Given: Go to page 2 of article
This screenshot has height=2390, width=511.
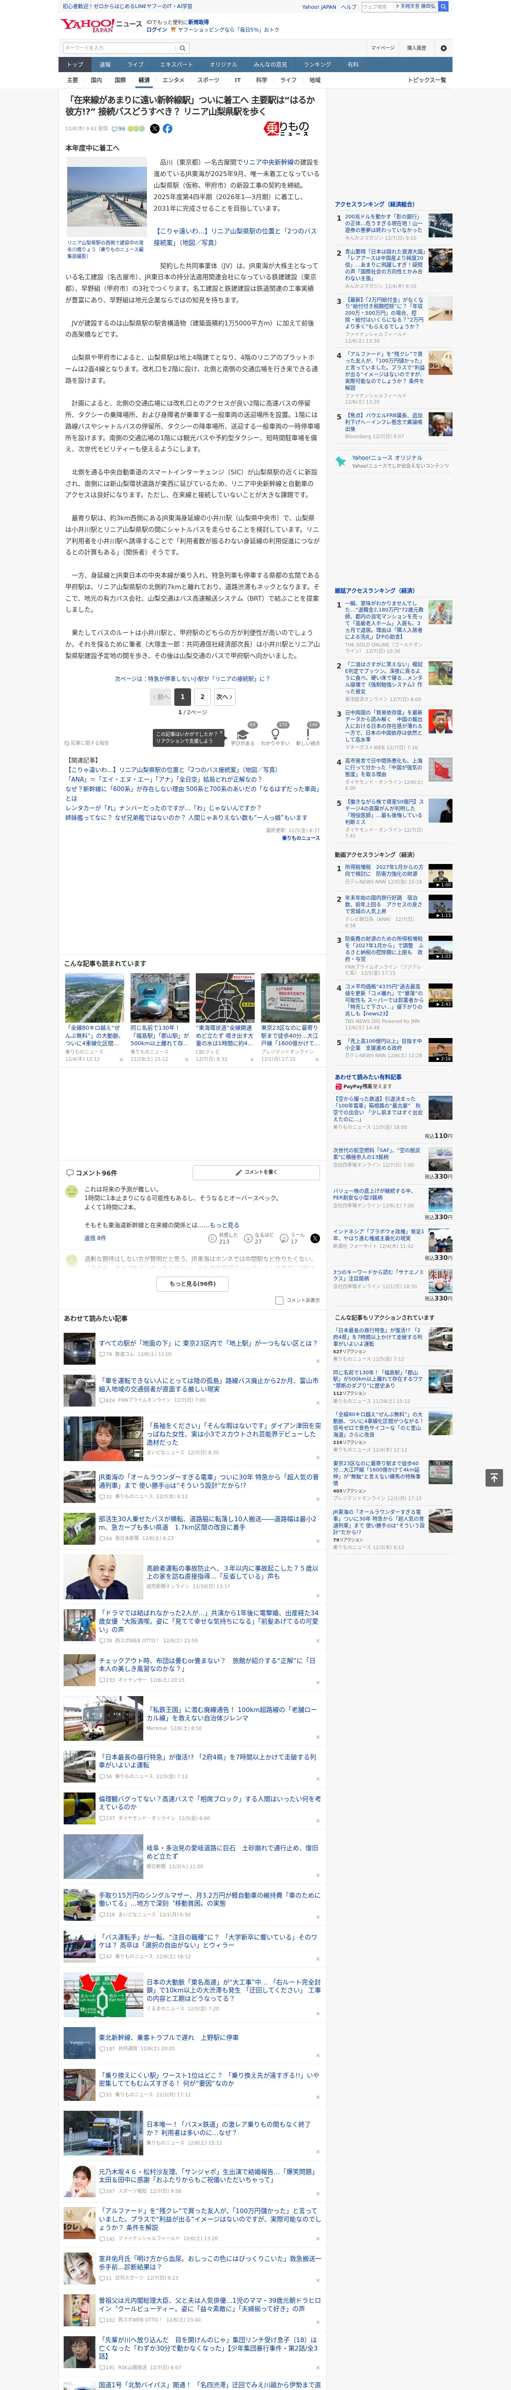Looking at the screenshot, I should (x=202, y=696).
